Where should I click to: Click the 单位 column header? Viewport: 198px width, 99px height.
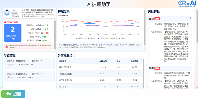pyautogui.click(x=119, y=61)
